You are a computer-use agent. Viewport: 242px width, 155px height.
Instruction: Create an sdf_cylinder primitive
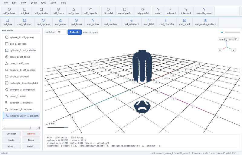41,11
